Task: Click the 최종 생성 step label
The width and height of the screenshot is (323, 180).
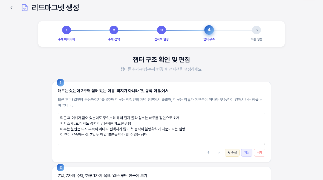Action: [256, 39]
